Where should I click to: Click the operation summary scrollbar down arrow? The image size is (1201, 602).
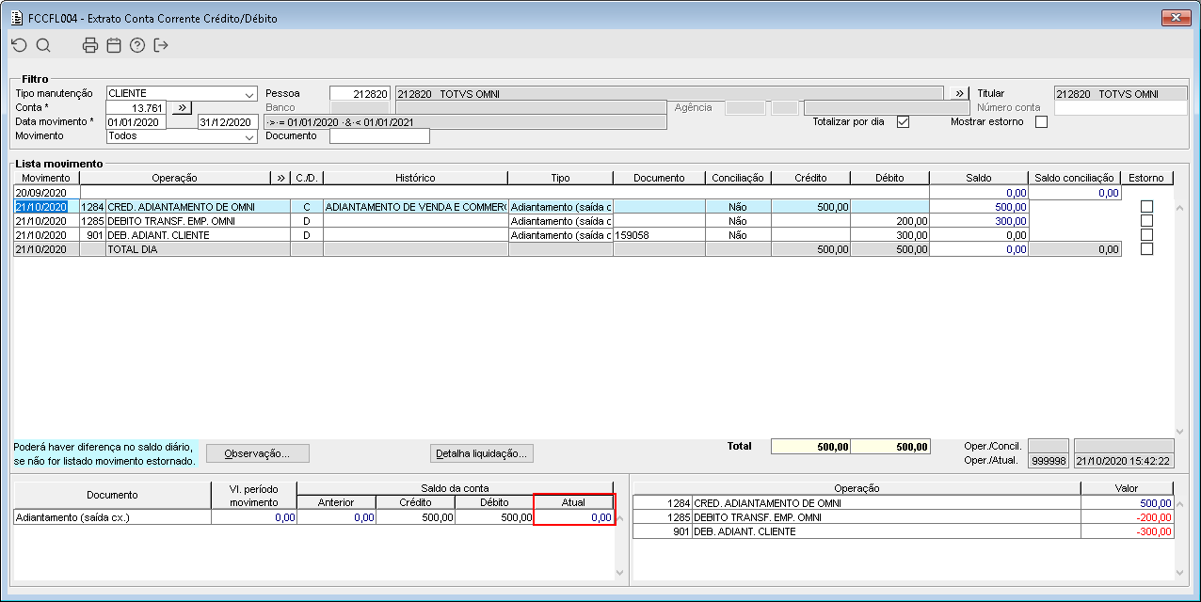(1180, 572)
